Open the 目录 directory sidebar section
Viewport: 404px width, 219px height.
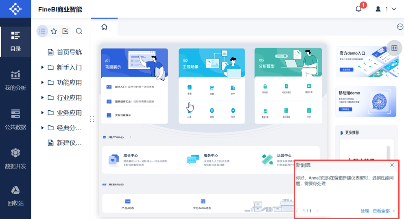[x=15, y=42]
